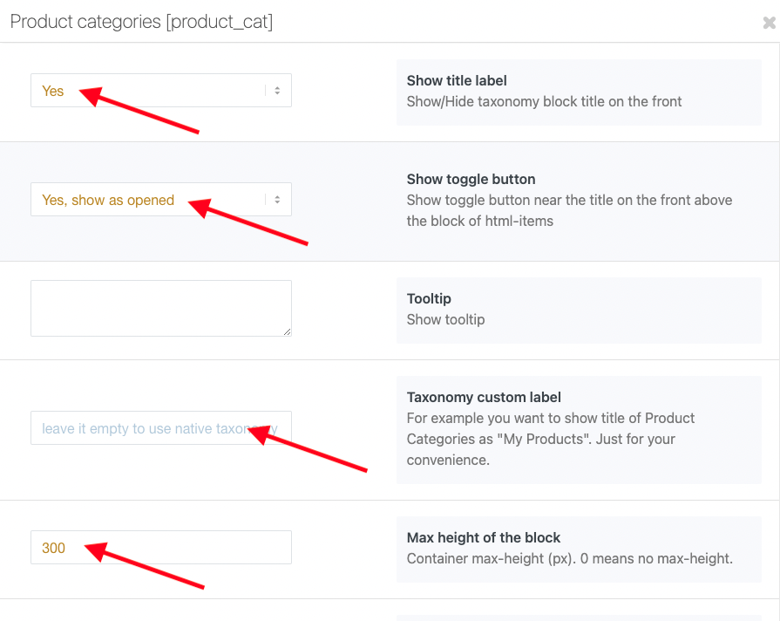The height and width of the screenshot is (621, 780).
Task: Click the arrows of the Yes select box
Action: coord(277,90)
